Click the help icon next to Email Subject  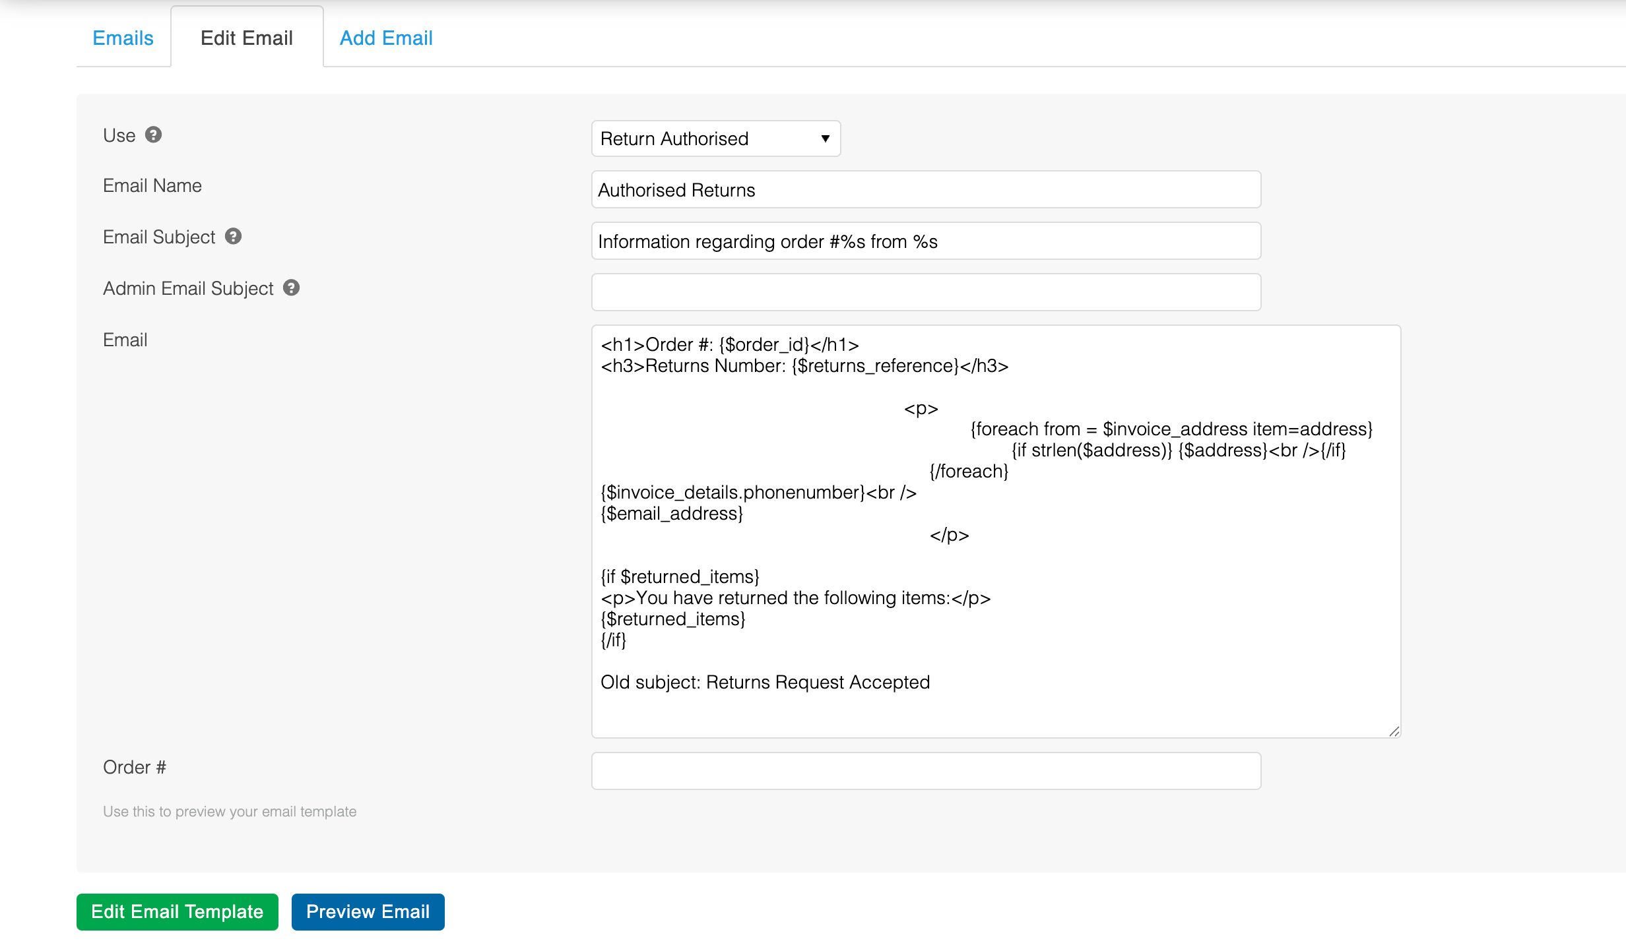click(233, 236)
